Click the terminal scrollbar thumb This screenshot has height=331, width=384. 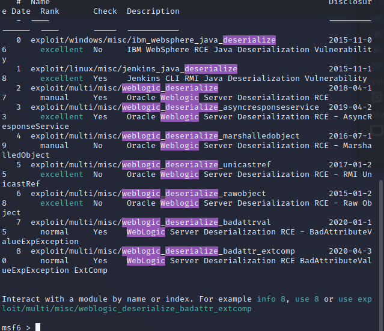pyautogui.click(x=381, y=255)
